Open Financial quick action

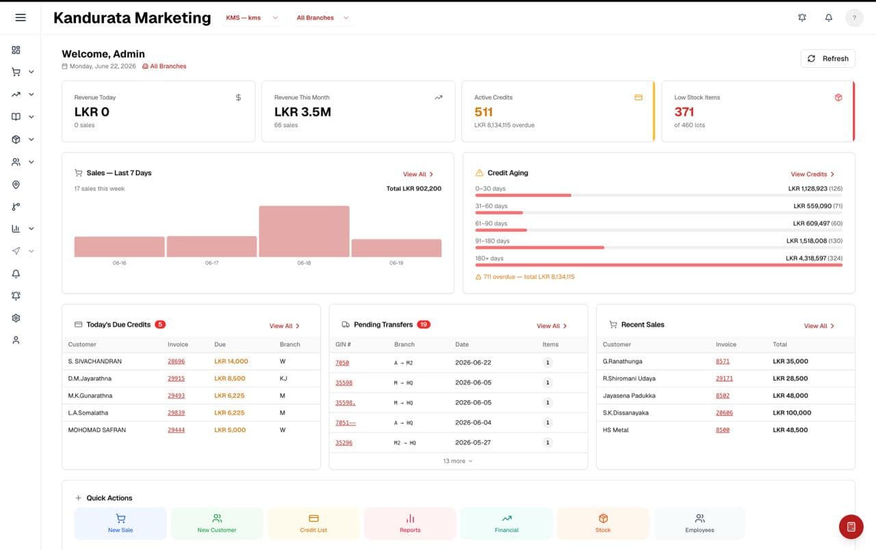point(506,523)
